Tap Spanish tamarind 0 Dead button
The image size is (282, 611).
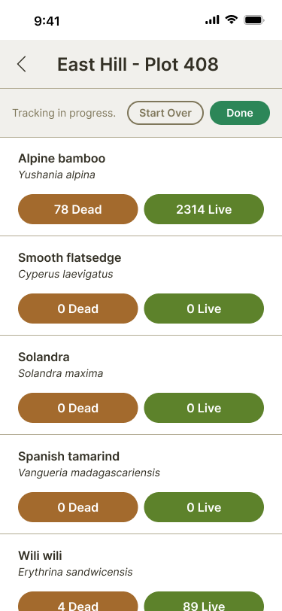(x=78, y=507)
